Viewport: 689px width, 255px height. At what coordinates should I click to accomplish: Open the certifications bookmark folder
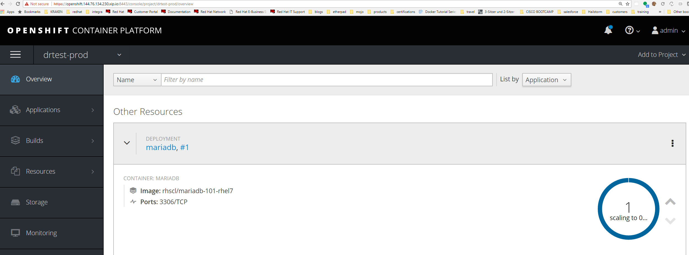point(403,12)
